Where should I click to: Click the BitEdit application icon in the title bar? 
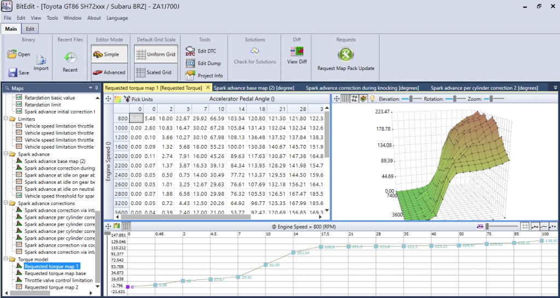point(7,7)
